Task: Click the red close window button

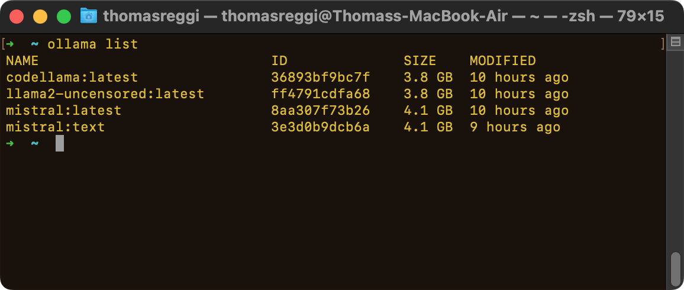Action: click(x=17, y=17)
